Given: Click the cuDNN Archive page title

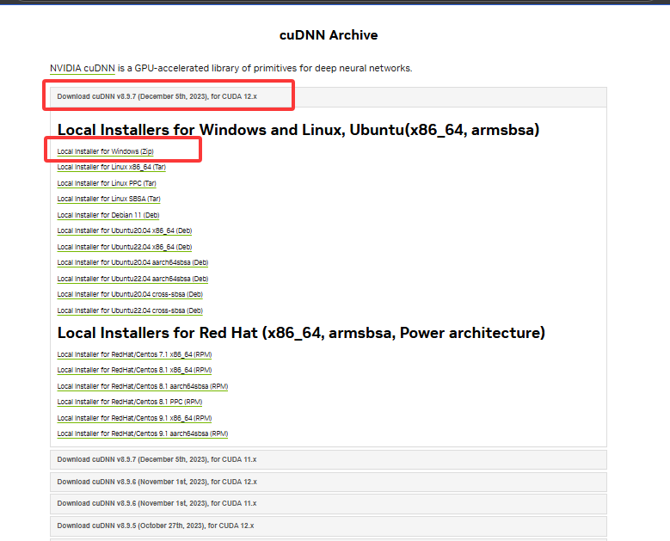Looking at the screenshot, I should pos(329,35).
